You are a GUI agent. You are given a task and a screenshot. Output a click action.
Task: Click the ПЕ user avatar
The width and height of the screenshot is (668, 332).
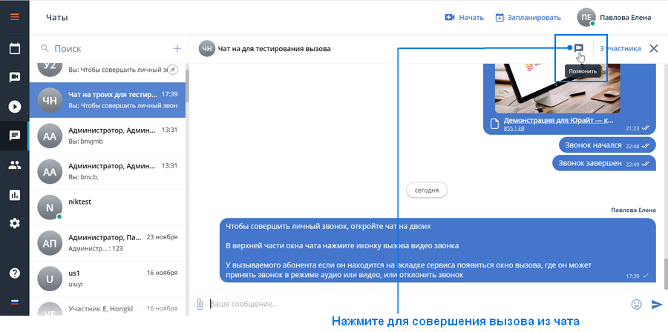(x=586, y=18)
